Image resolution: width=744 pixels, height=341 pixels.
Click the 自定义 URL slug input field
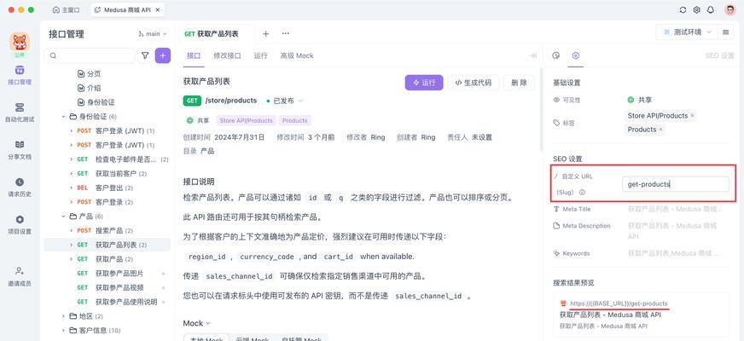(x=675, y=184)
